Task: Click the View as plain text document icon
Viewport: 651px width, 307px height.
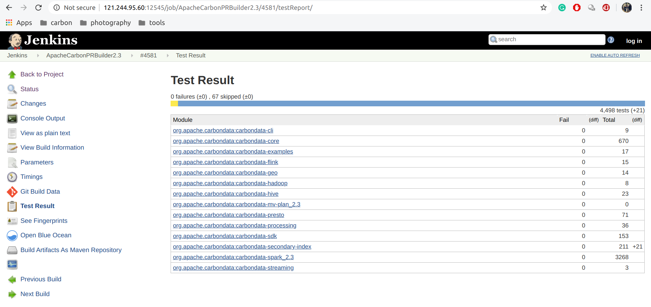Action: pos(12,133)
